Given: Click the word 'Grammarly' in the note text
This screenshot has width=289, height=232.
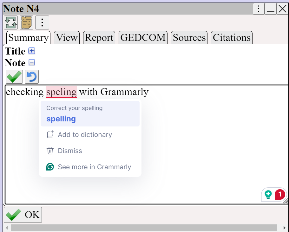Looking at the screenshot, I should pos(124,92).
